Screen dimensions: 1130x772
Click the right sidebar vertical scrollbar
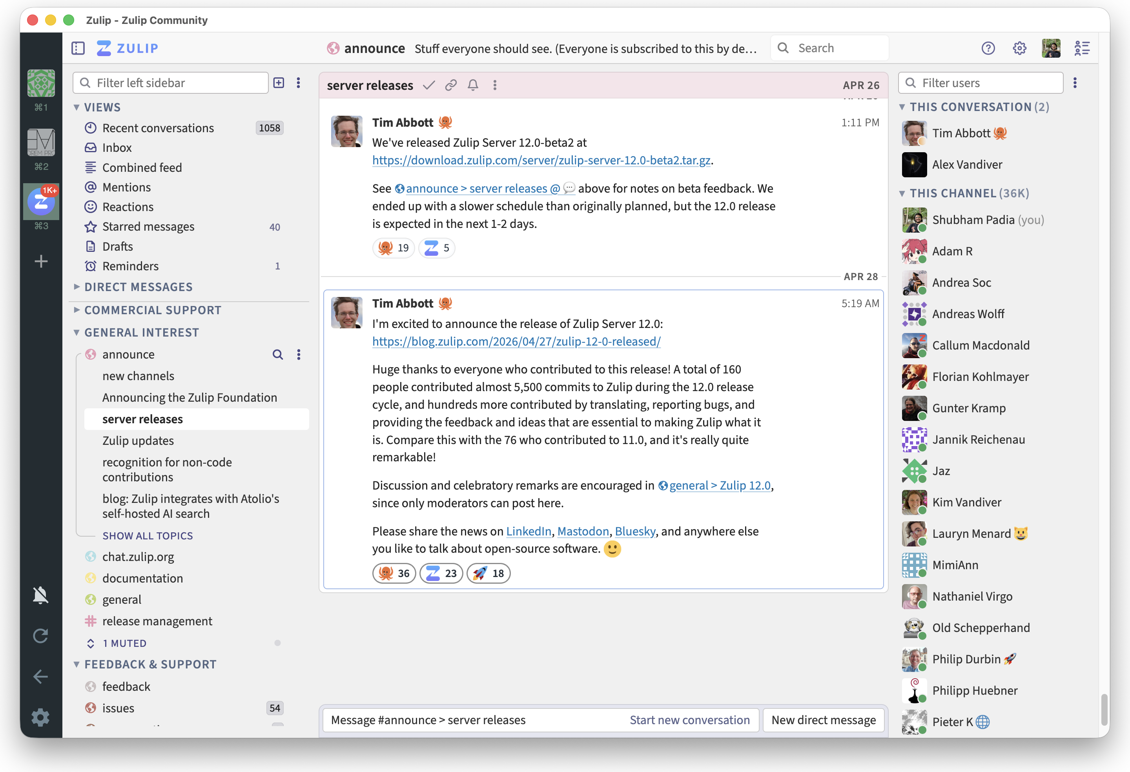(1104, 709)
